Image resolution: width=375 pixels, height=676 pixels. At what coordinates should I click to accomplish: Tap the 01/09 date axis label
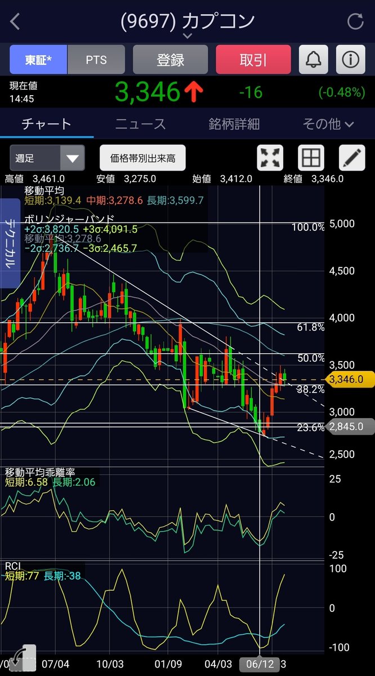pyautogui.click(x=167, y=664)
